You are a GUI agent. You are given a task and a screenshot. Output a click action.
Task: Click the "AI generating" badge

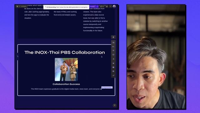click(107, 87)
